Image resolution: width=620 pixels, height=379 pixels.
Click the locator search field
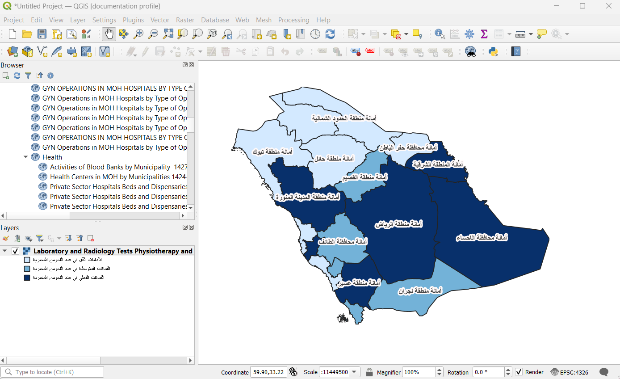52,372
